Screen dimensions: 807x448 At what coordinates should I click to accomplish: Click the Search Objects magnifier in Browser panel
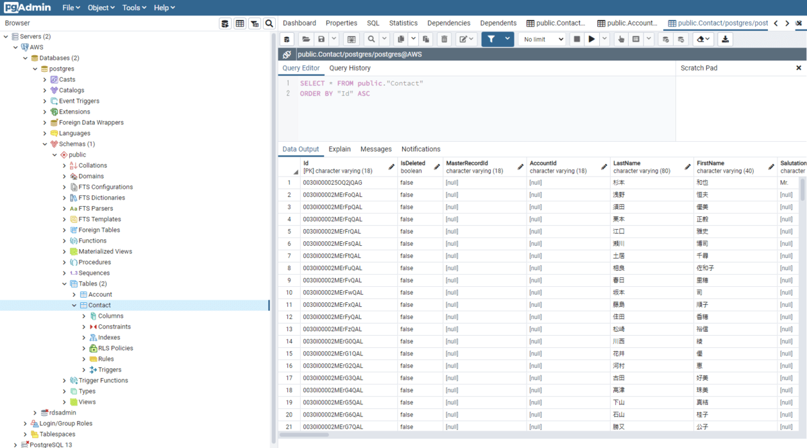[x=269, y=24]
